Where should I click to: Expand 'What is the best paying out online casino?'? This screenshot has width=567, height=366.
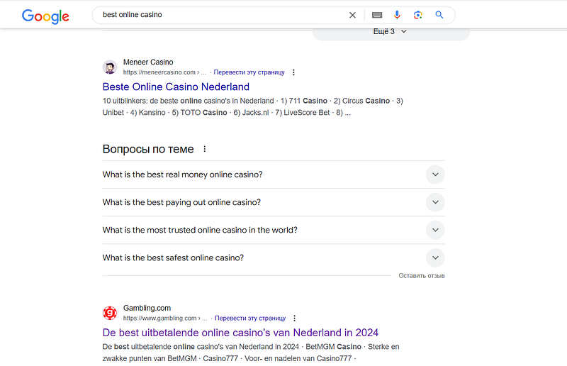tap(274, 202)
